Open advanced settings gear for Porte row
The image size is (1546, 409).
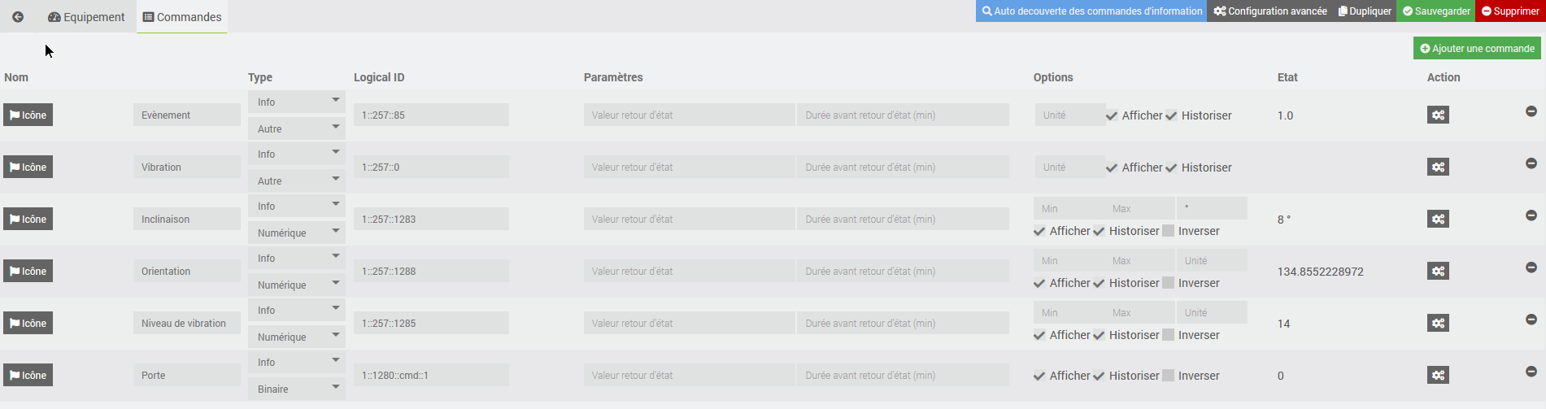click(1438, 376)
